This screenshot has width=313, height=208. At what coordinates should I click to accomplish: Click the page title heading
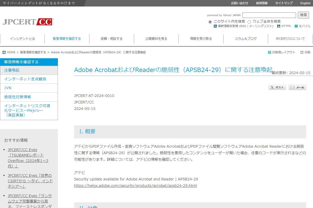tap(173, 70)
